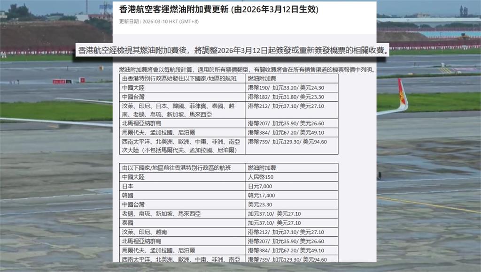Click the 老撾、帛琉、新加坡、馬來西亞 cell
This screenshot has height=272, width=481.
tap(161, 214)
